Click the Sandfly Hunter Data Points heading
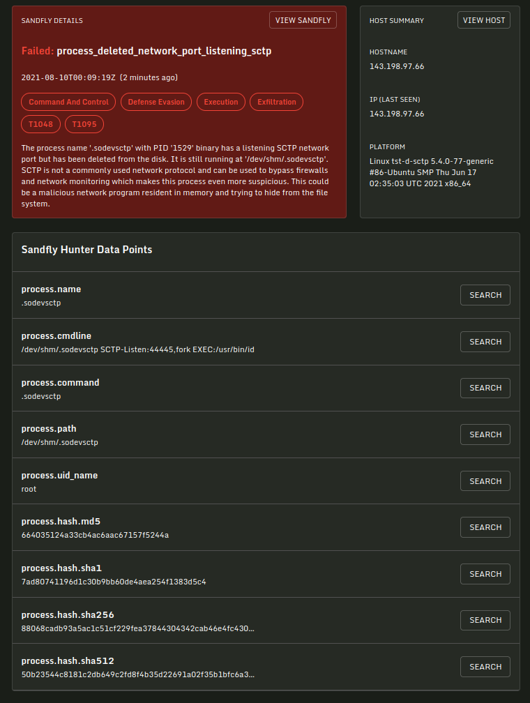 click(86, 250)
